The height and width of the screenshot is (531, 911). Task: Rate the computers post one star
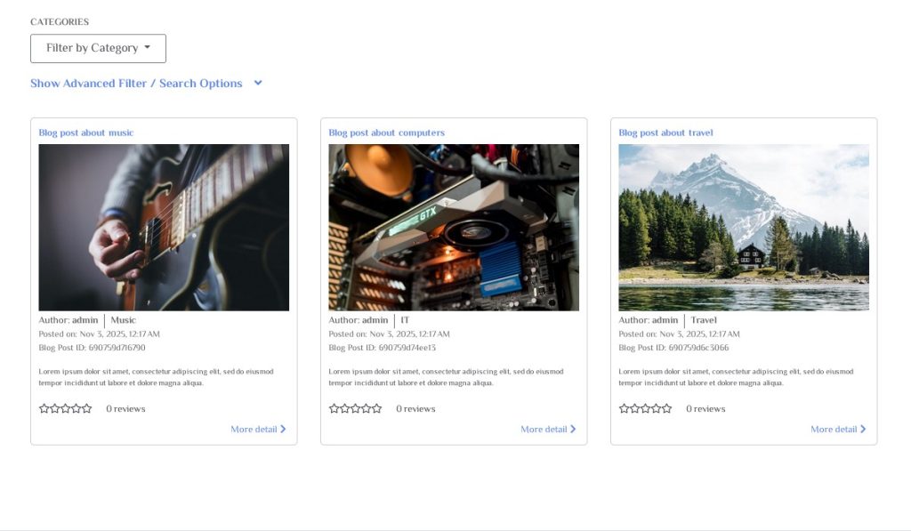pos(335,409)
